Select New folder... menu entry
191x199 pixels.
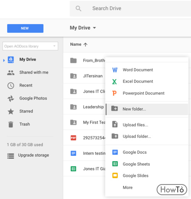[x=147, y=109]
